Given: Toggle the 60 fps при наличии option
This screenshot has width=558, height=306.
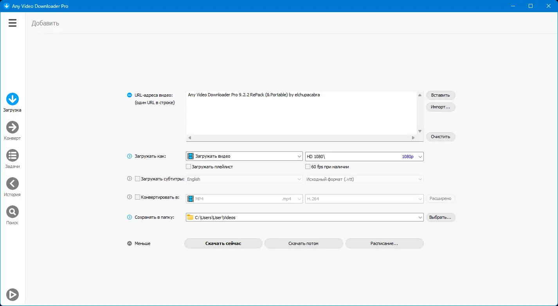Looking at the screenshot, I should (x=308, y=166).
